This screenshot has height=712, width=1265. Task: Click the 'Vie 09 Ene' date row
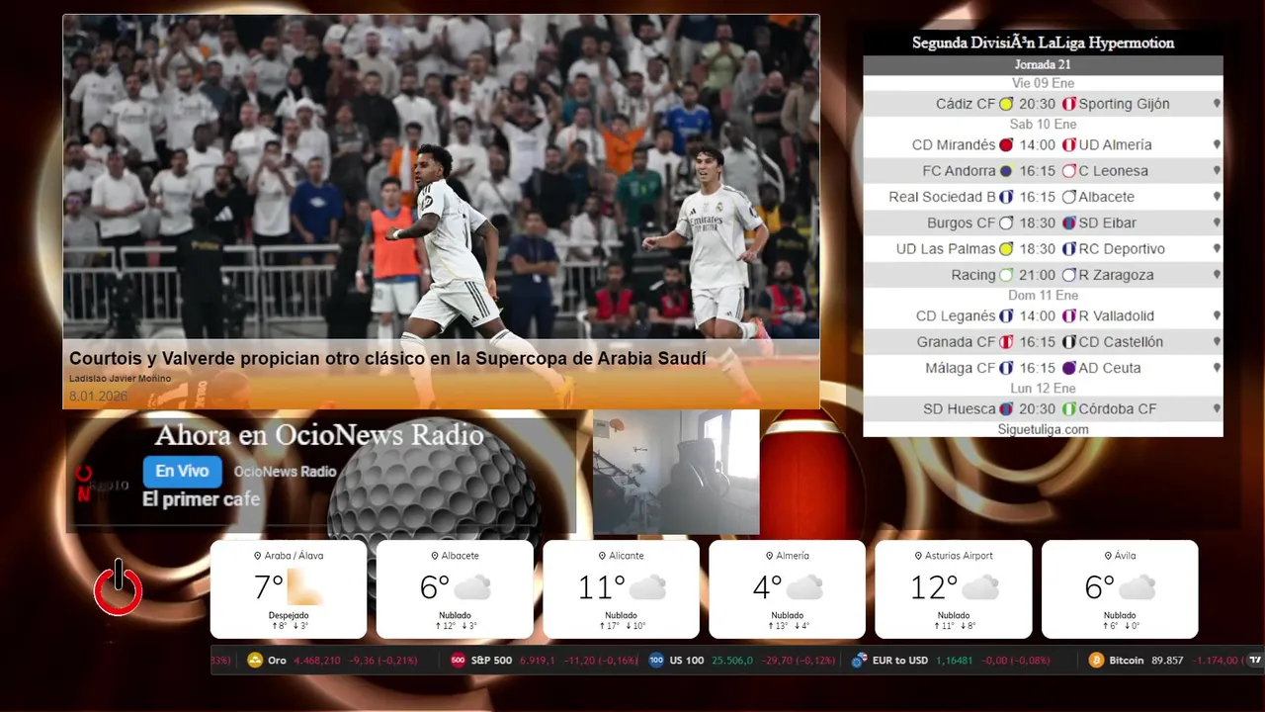(x=1043, y=83)
